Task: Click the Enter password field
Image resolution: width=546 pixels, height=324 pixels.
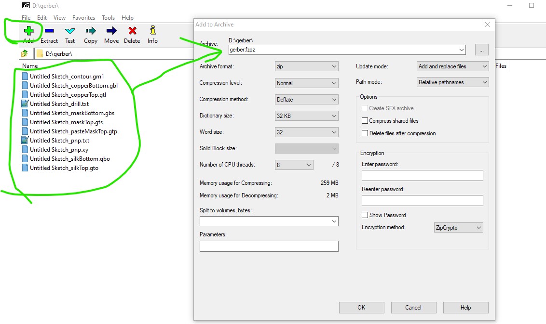Action: (423, 176)
